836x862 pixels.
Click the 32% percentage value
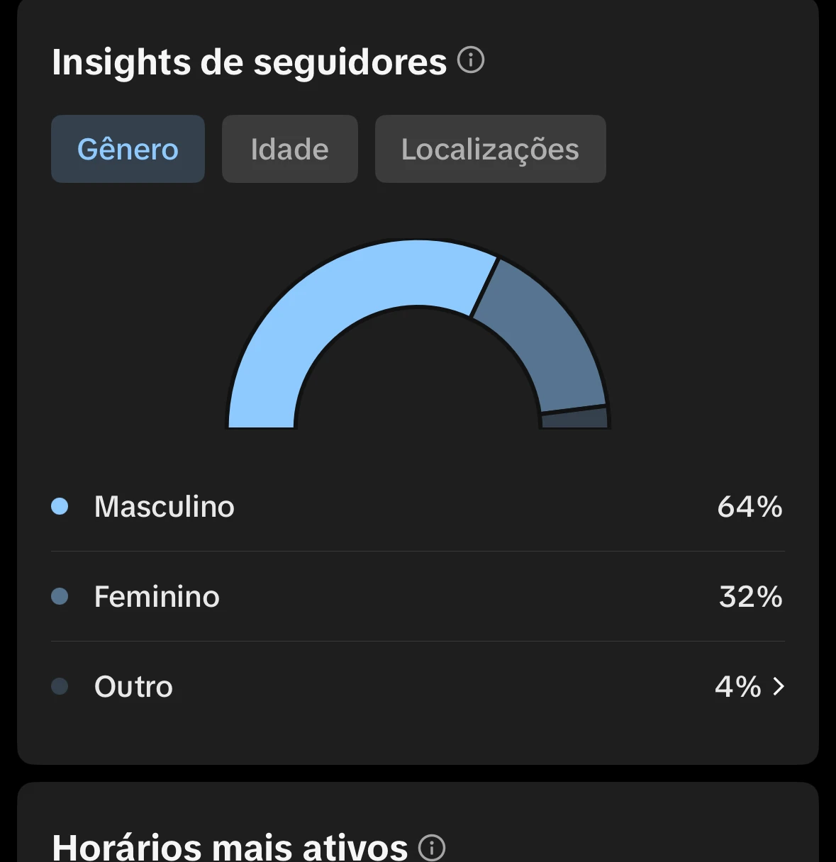pyautogui.click(x=750, y=597)
